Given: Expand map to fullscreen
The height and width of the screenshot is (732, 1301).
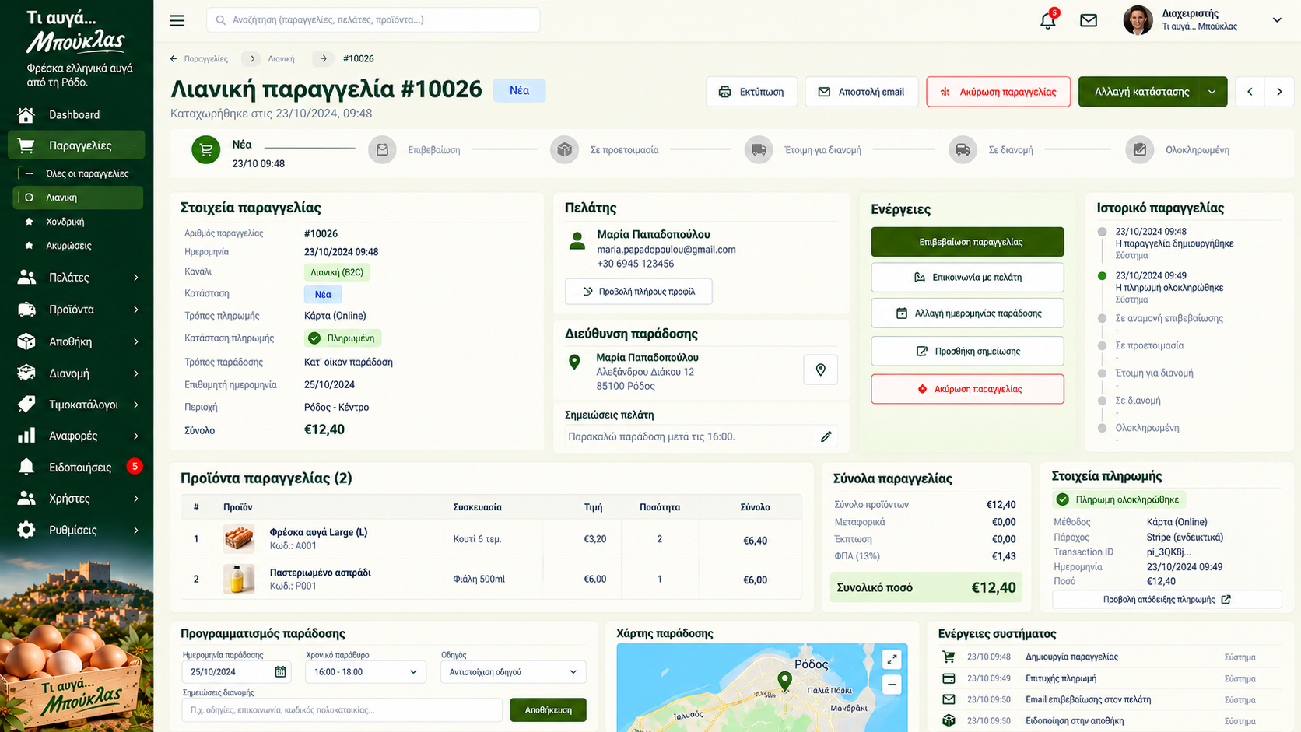Looking at the screenshot, I should click(892, 660).
